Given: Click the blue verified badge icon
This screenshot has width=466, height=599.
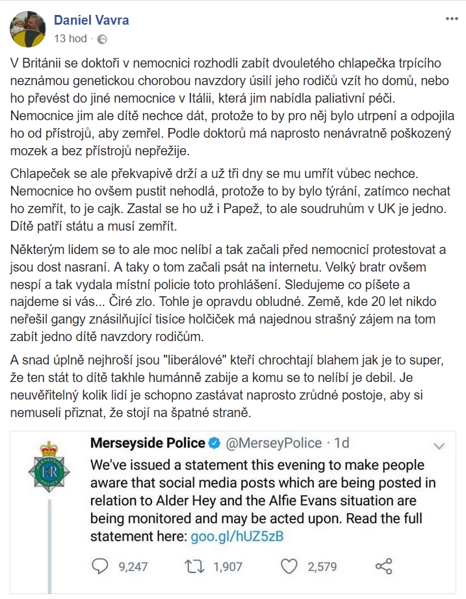Looking at the screenshot, I should point(215,443).
